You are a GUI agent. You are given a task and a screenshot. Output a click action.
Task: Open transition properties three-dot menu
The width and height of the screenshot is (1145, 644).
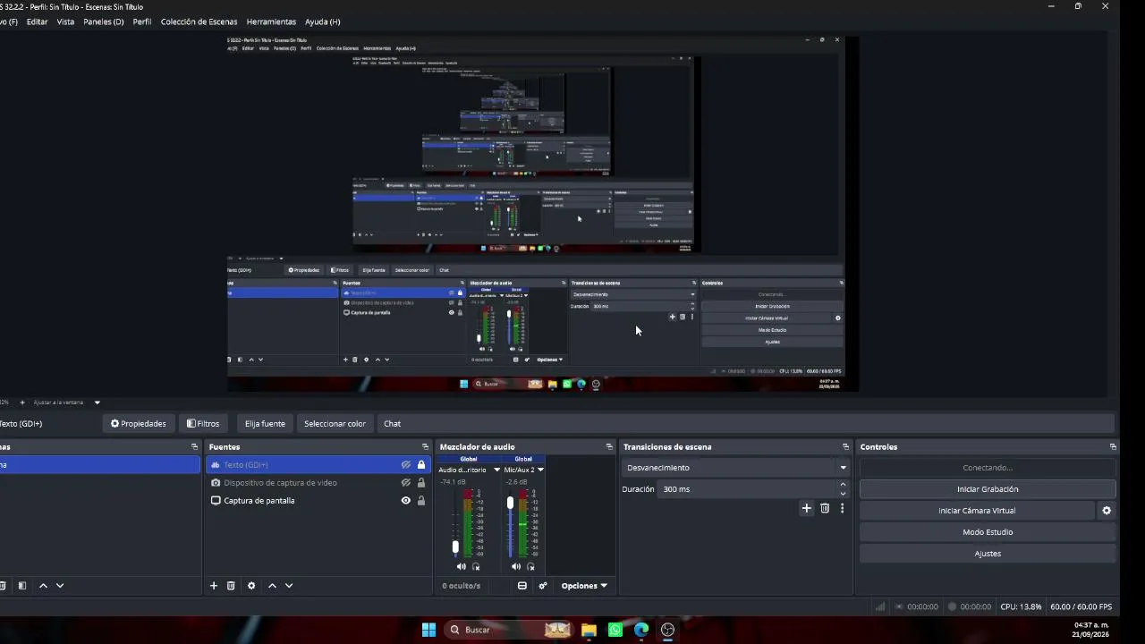coord(842,508)
